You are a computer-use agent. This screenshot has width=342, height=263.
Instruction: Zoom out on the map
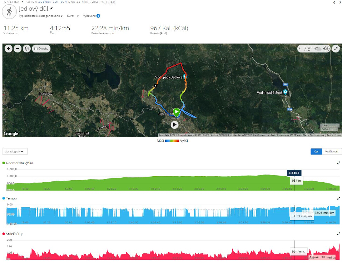(18, 49)
